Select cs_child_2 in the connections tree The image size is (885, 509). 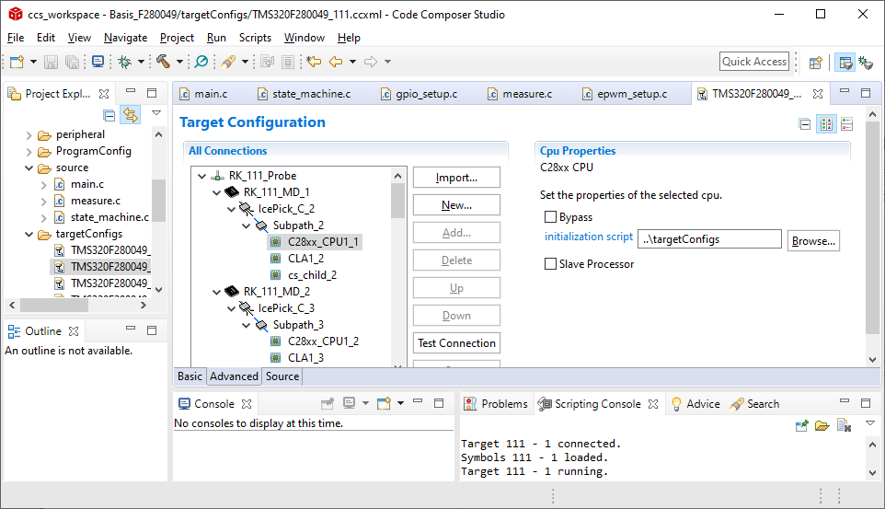coord(312,275)
